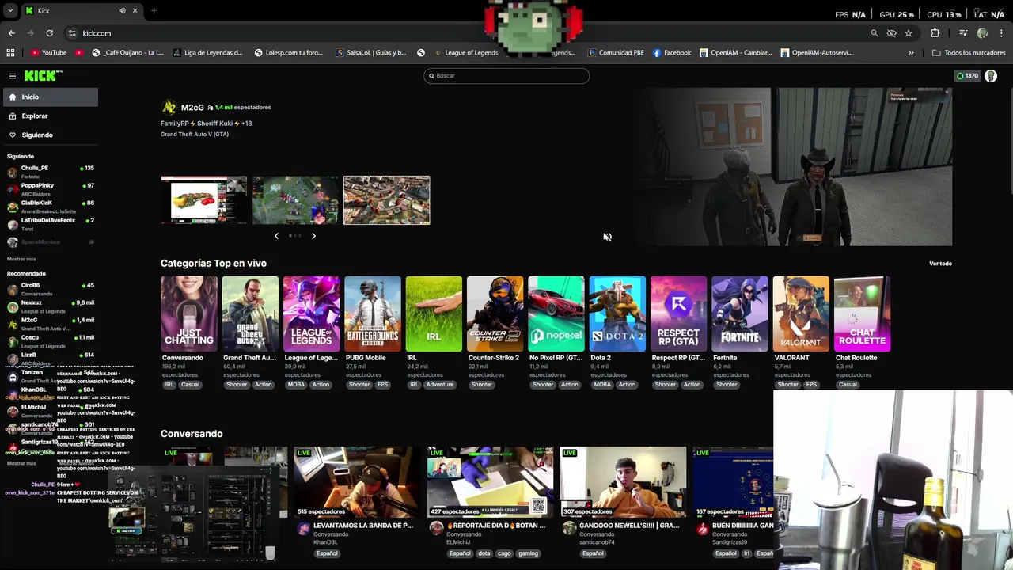This screenshot has width=1013, height=570.
Task: Open the recommended channel CiroB6
Action: 49,288
